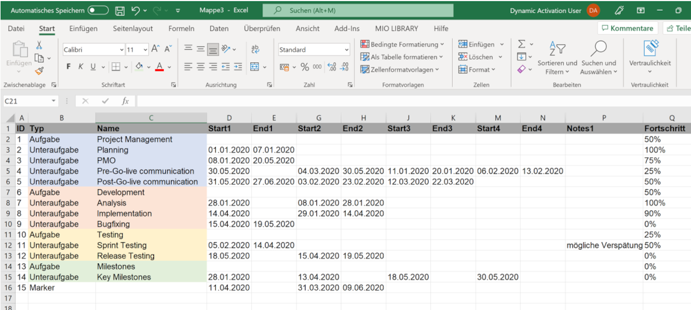
Task: Click the red font color swatch
Action: (x=160, y=66)
